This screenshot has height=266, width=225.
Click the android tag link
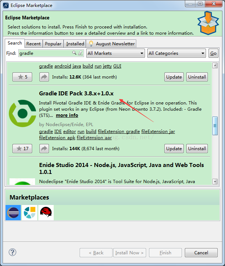[x=63, y=66]
